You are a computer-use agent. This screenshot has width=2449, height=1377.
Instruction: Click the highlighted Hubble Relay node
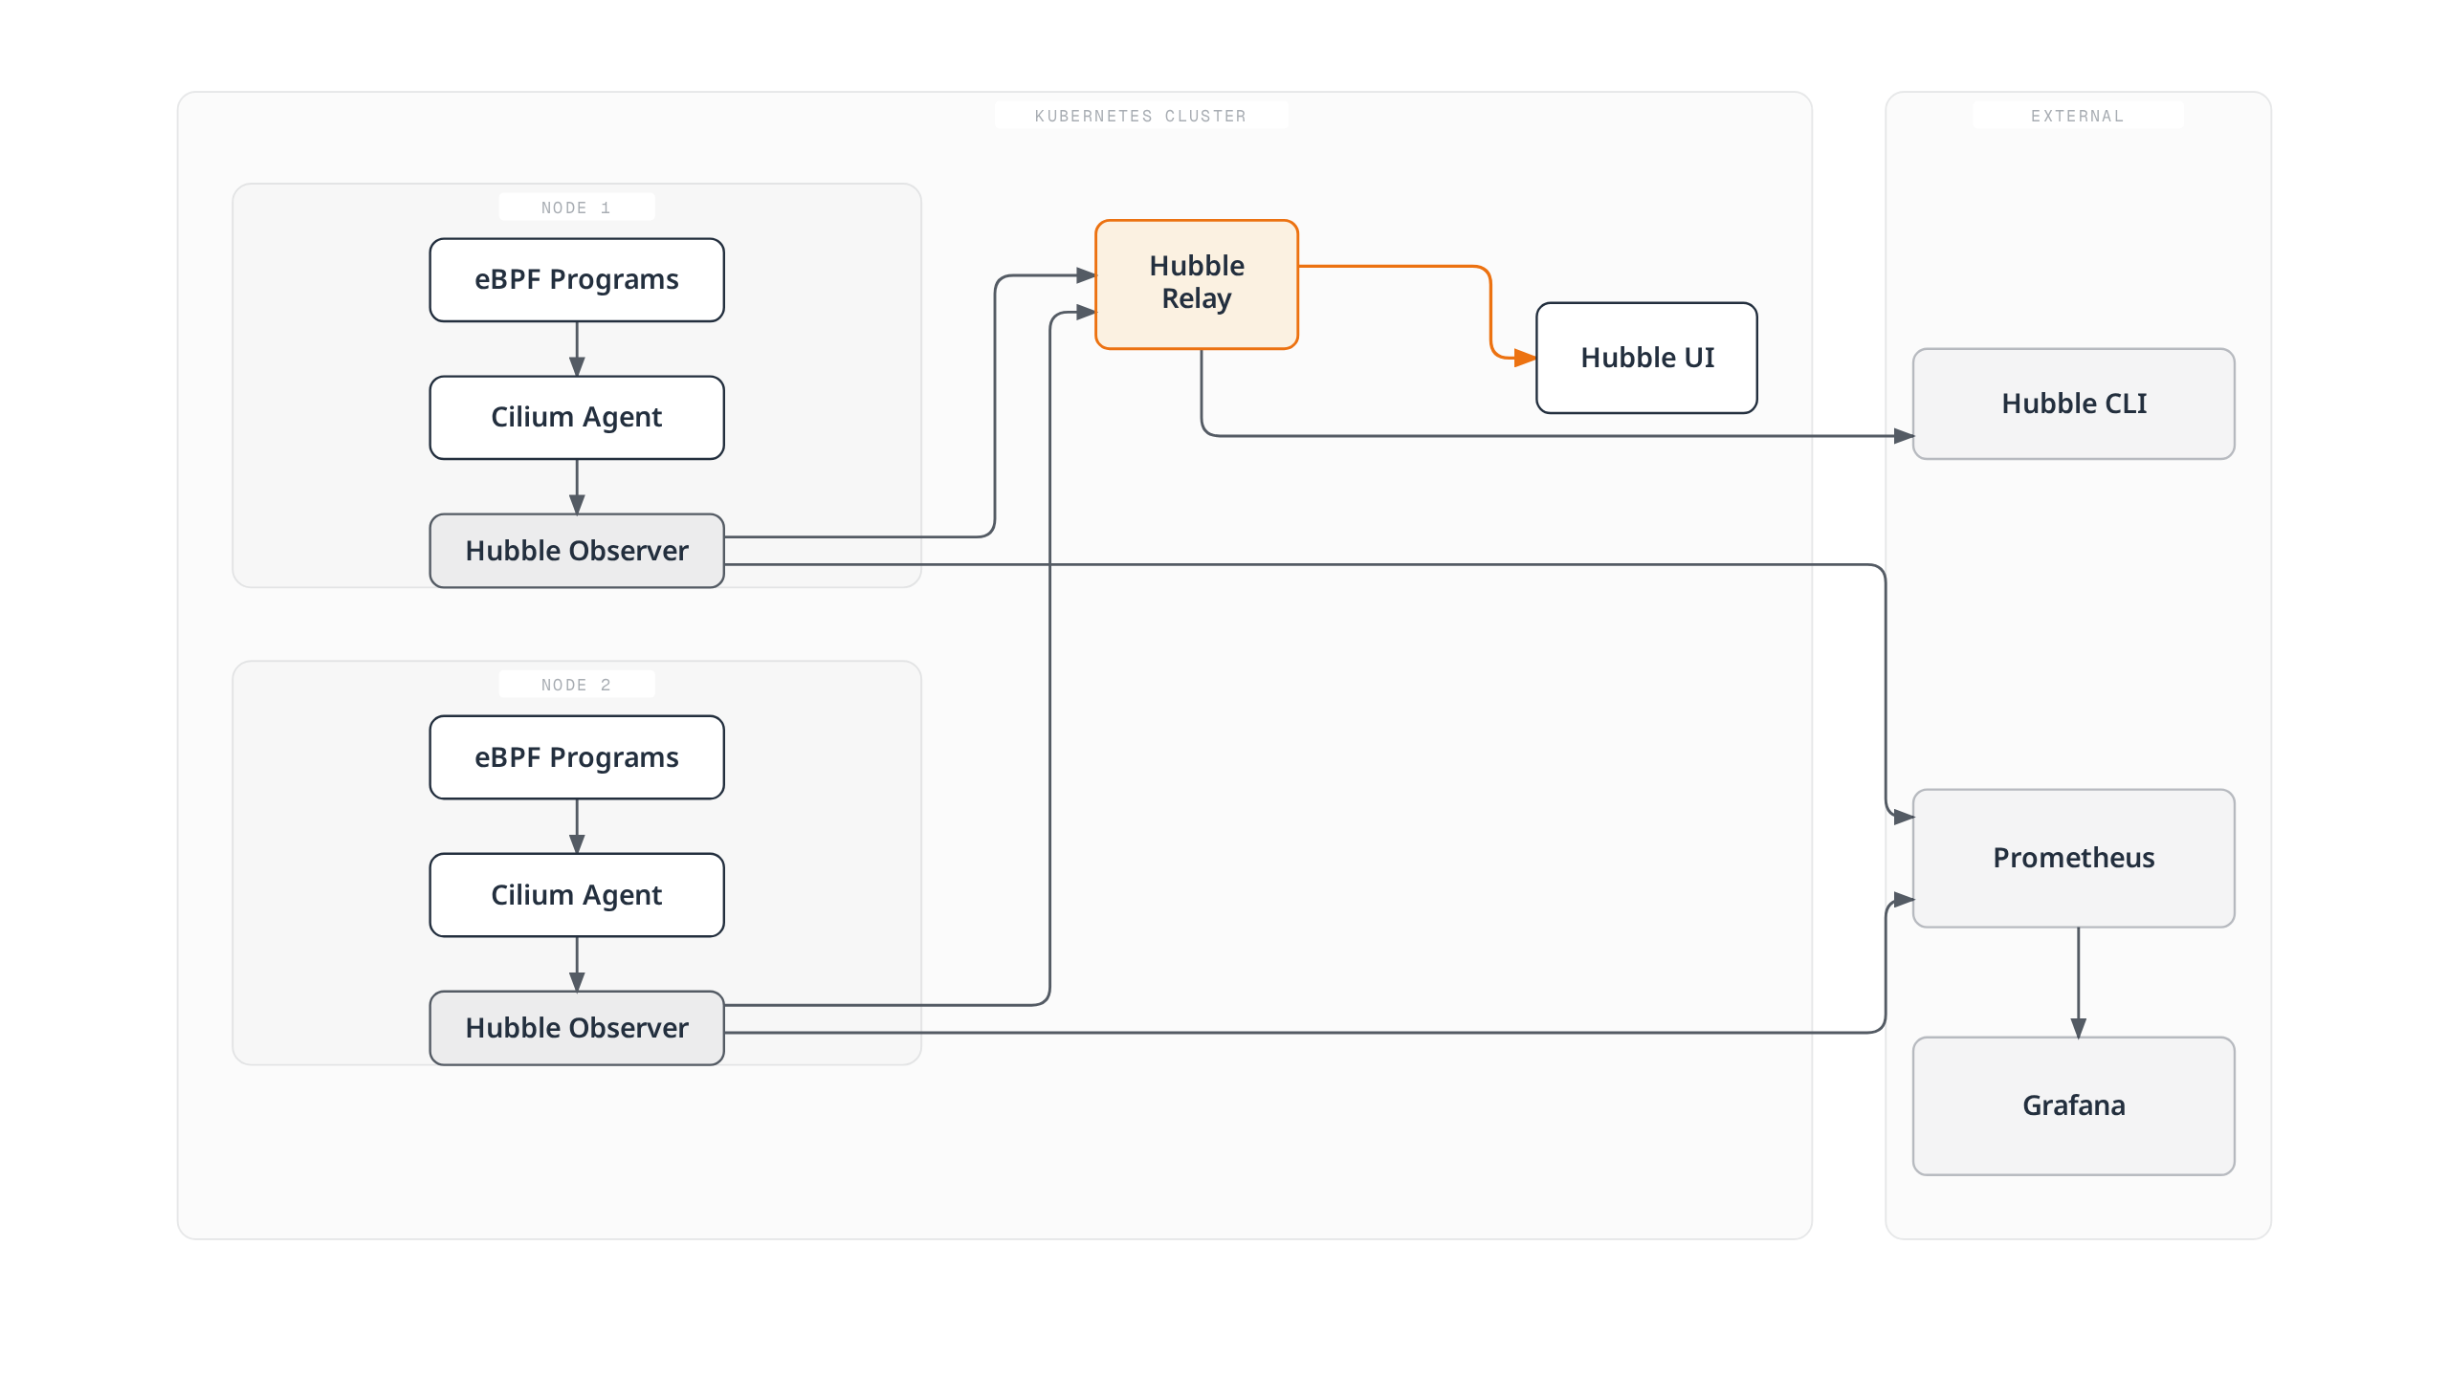tap(1197, 285)
